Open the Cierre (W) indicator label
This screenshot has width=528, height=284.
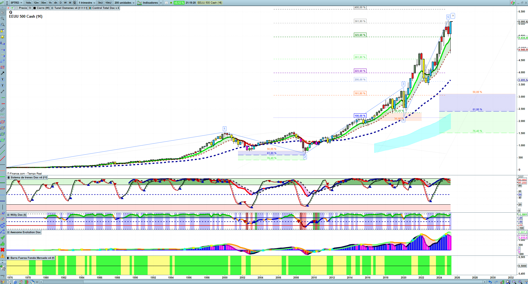point(42,8)
